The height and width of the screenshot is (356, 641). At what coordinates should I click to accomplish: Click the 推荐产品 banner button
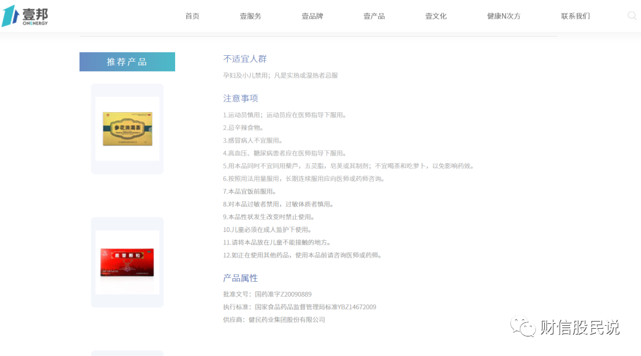click(127, 62)
